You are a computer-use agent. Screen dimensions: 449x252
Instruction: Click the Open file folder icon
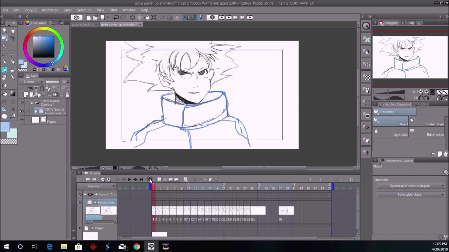(x=95, y=17)
